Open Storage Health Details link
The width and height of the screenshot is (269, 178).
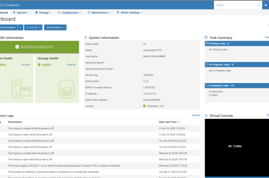71,65
